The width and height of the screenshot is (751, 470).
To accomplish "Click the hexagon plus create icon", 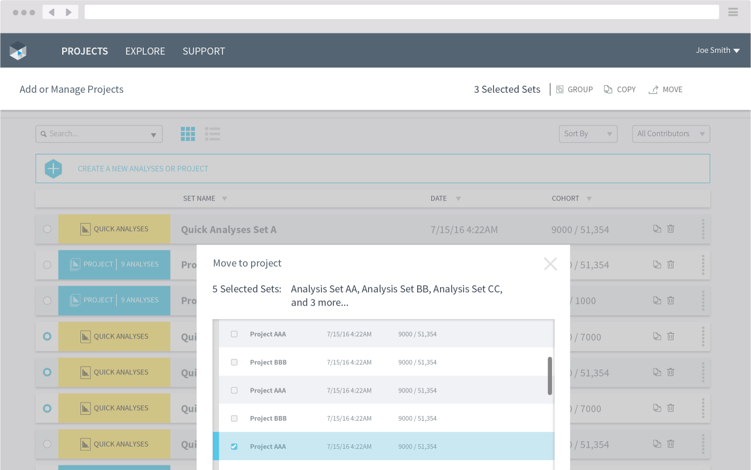I will [x=53, y=169].
